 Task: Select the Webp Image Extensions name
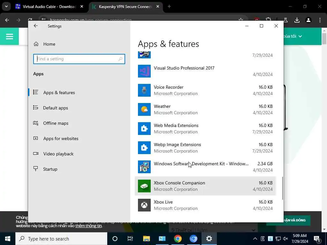click(178, 145)
